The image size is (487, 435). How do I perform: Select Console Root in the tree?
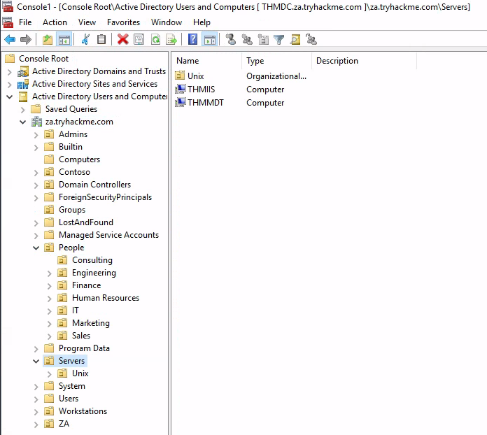(x=43, y=59)
